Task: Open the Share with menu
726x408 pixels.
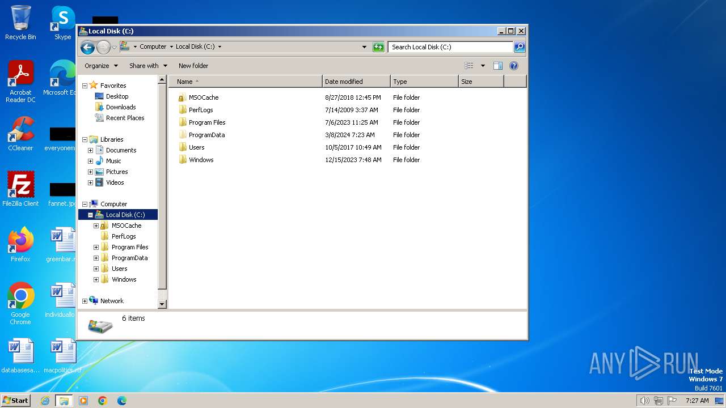Action: point(148,66)
